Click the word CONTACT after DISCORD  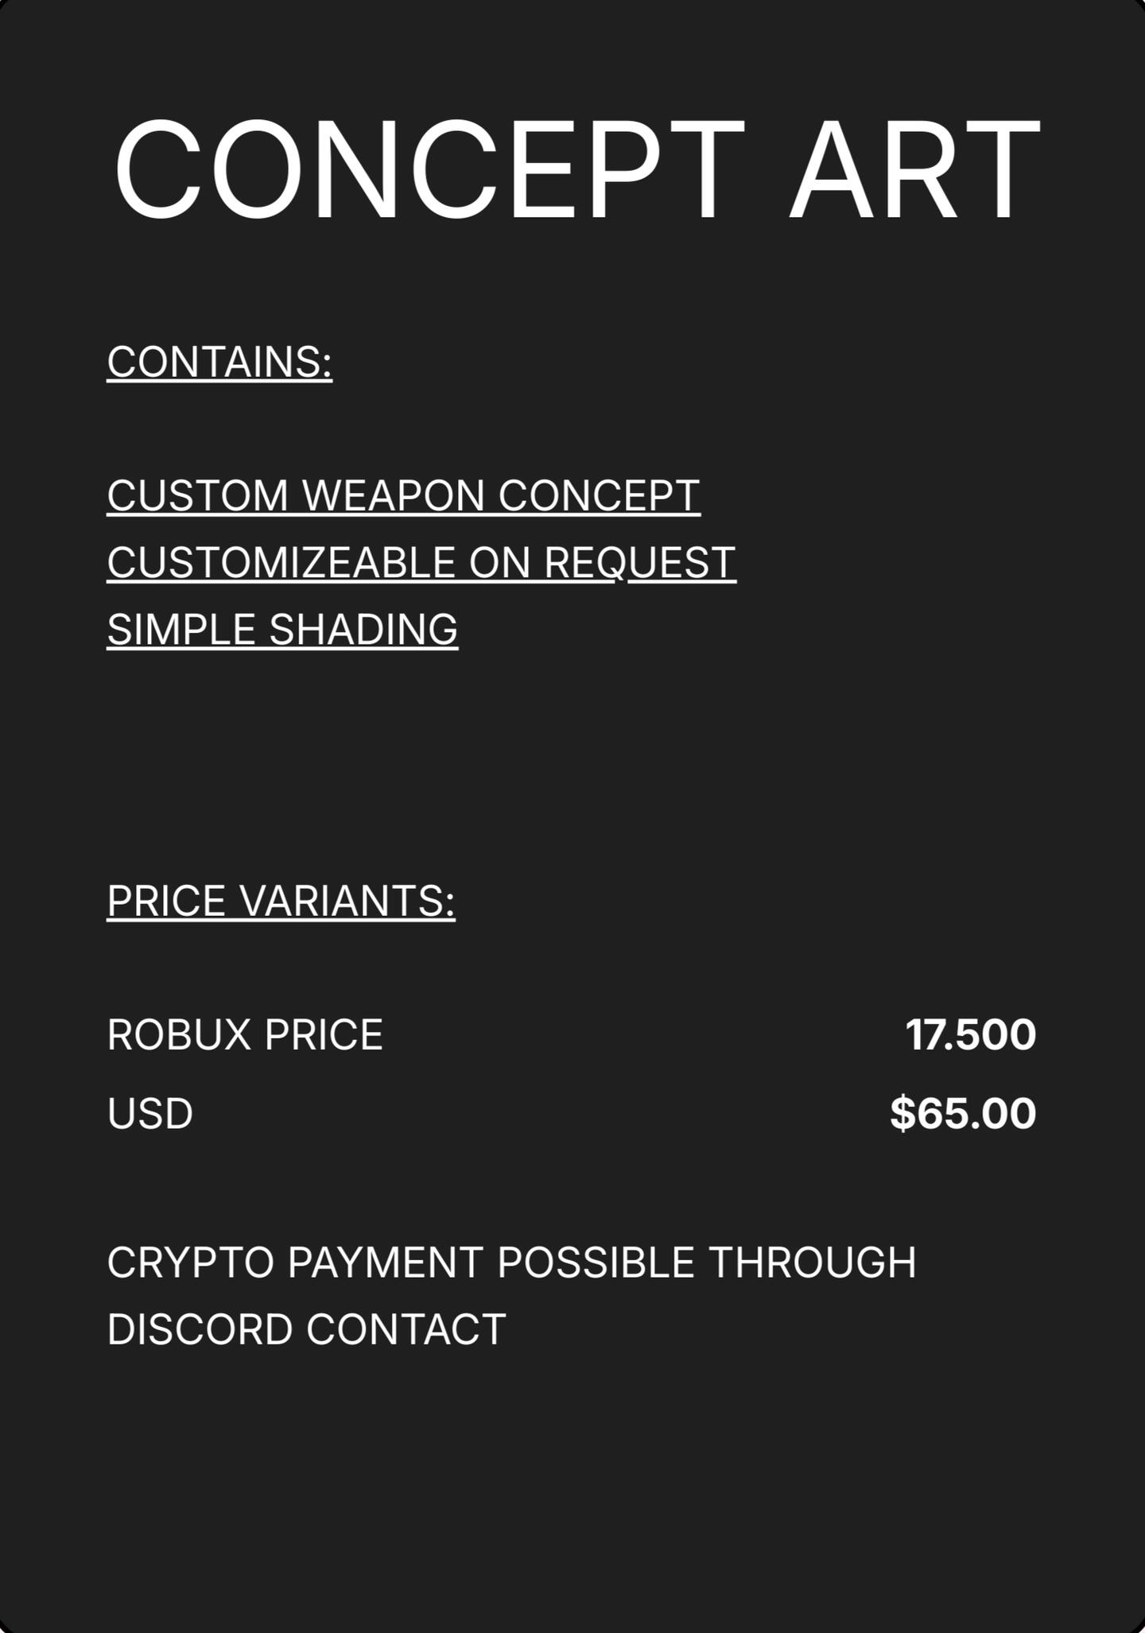click(x=406, y=1329)
